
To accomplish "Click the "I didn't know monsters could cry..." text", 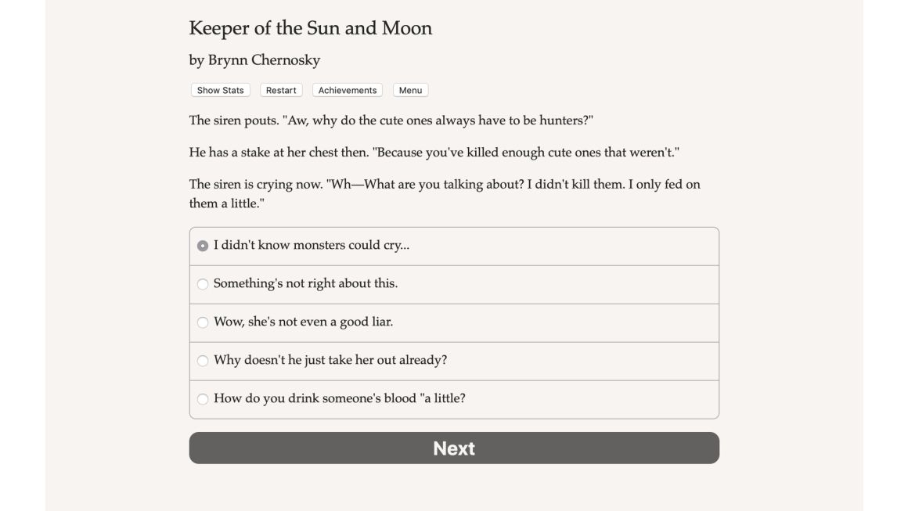I will tap(312, 246).
